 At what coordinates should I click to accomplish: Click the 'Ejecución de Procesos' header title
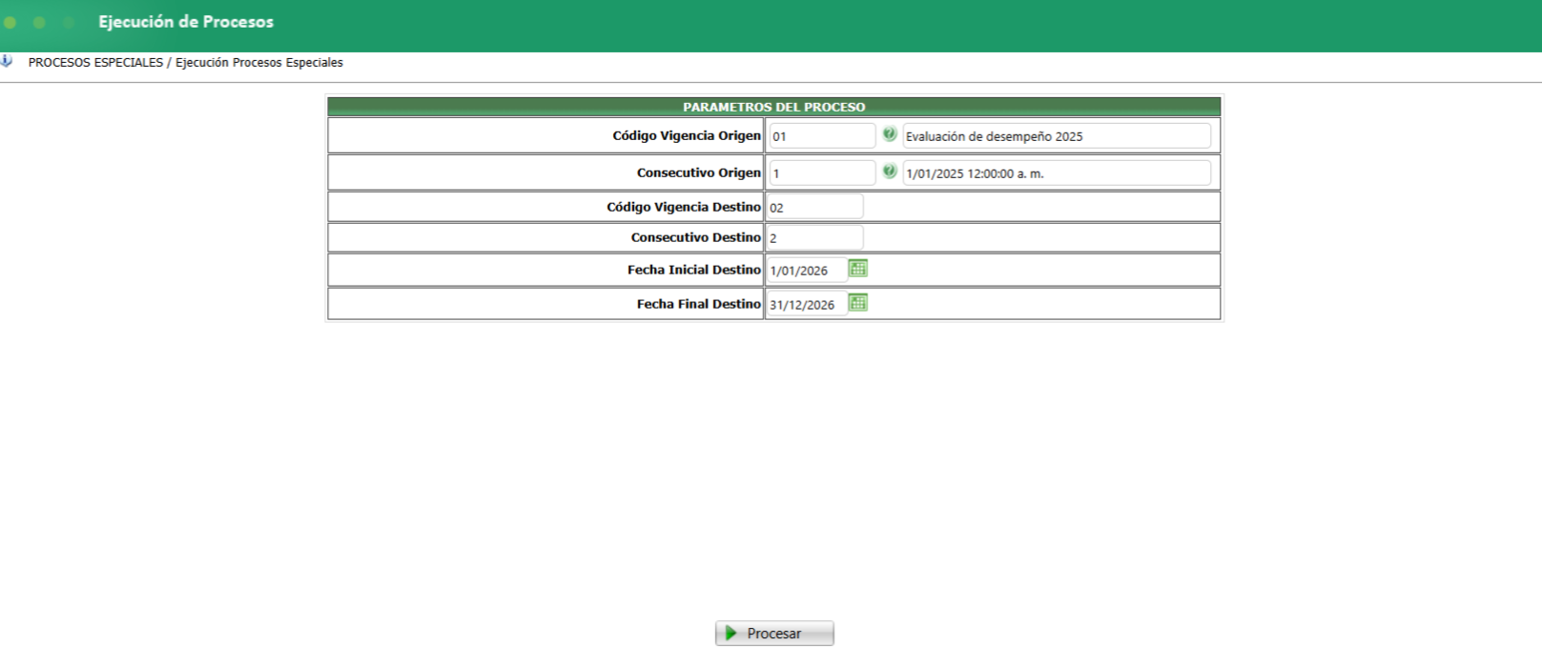[x=186, y=22]
